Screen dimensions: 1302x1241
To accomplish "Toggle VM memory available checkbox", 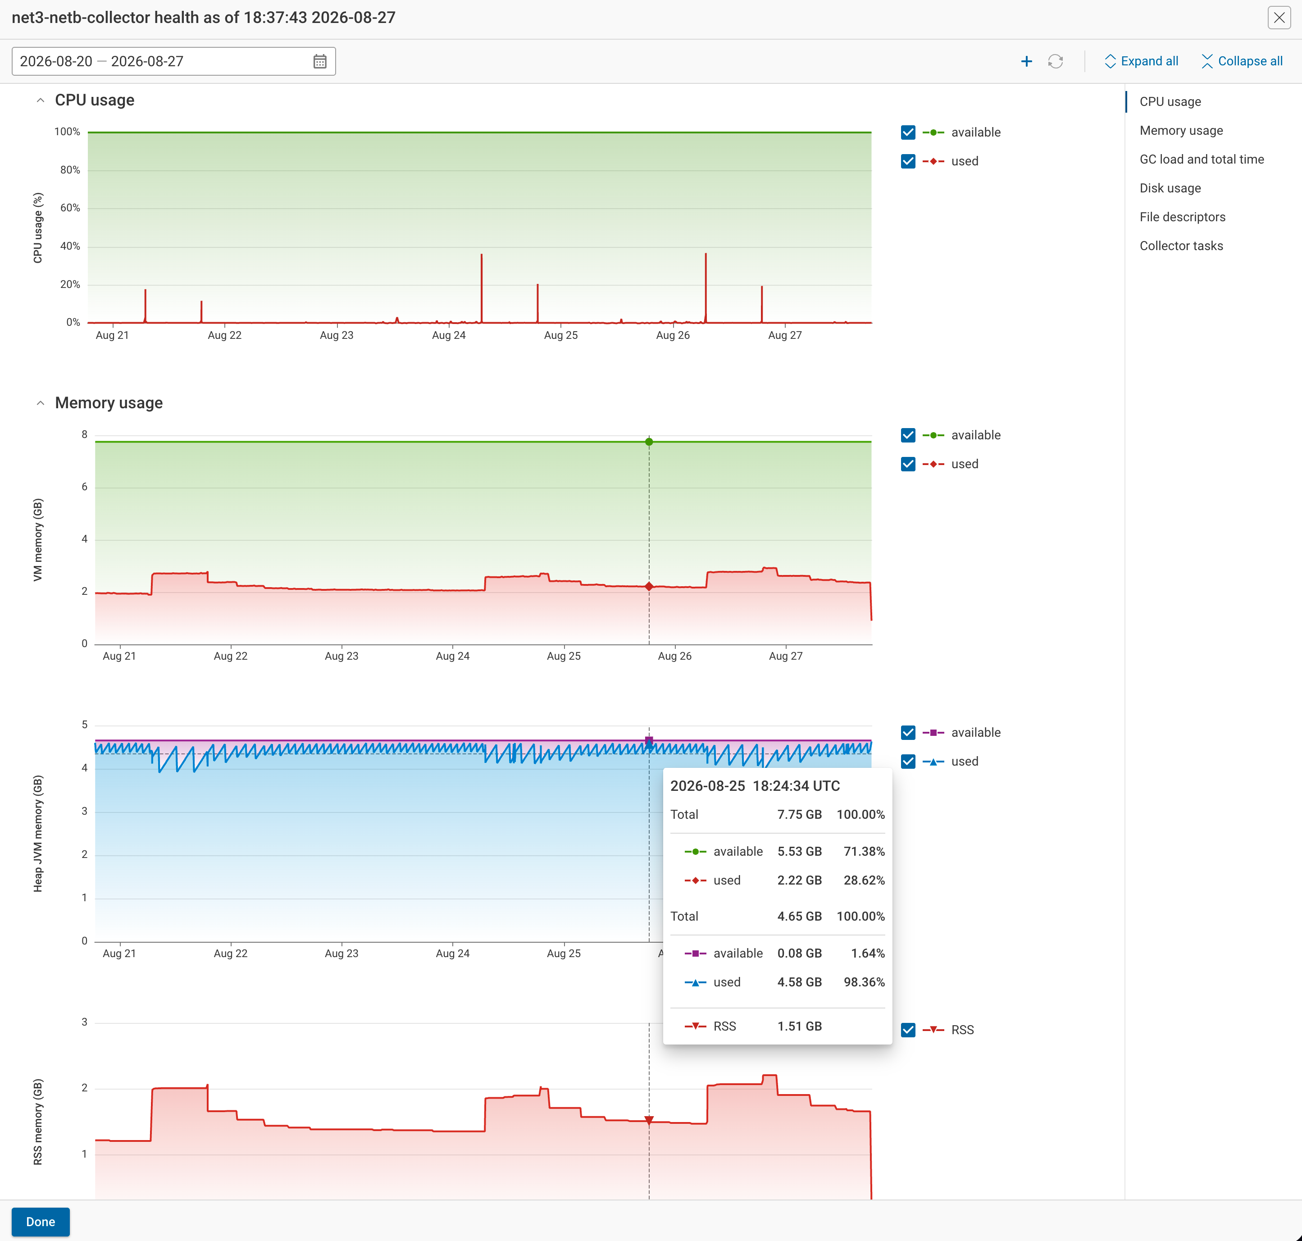I will tap(908, 435).
